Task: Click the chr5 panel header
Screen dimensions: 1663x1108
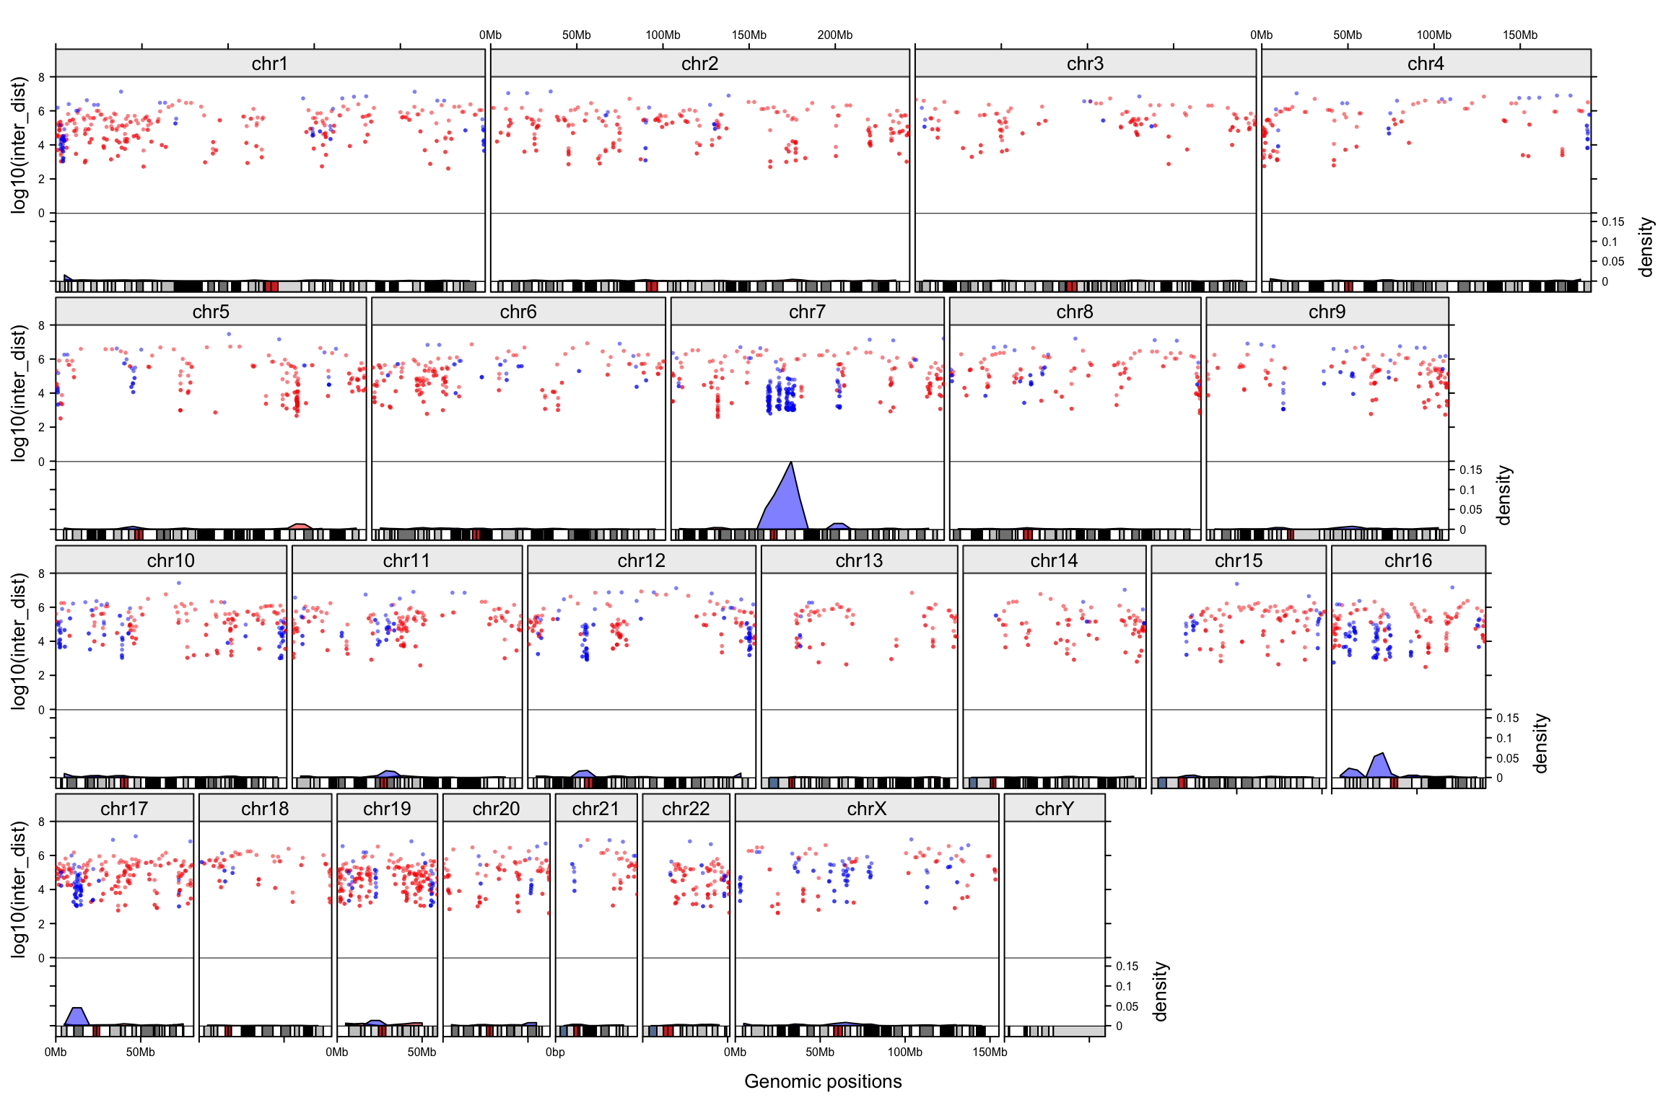Action: pos(211,312)
